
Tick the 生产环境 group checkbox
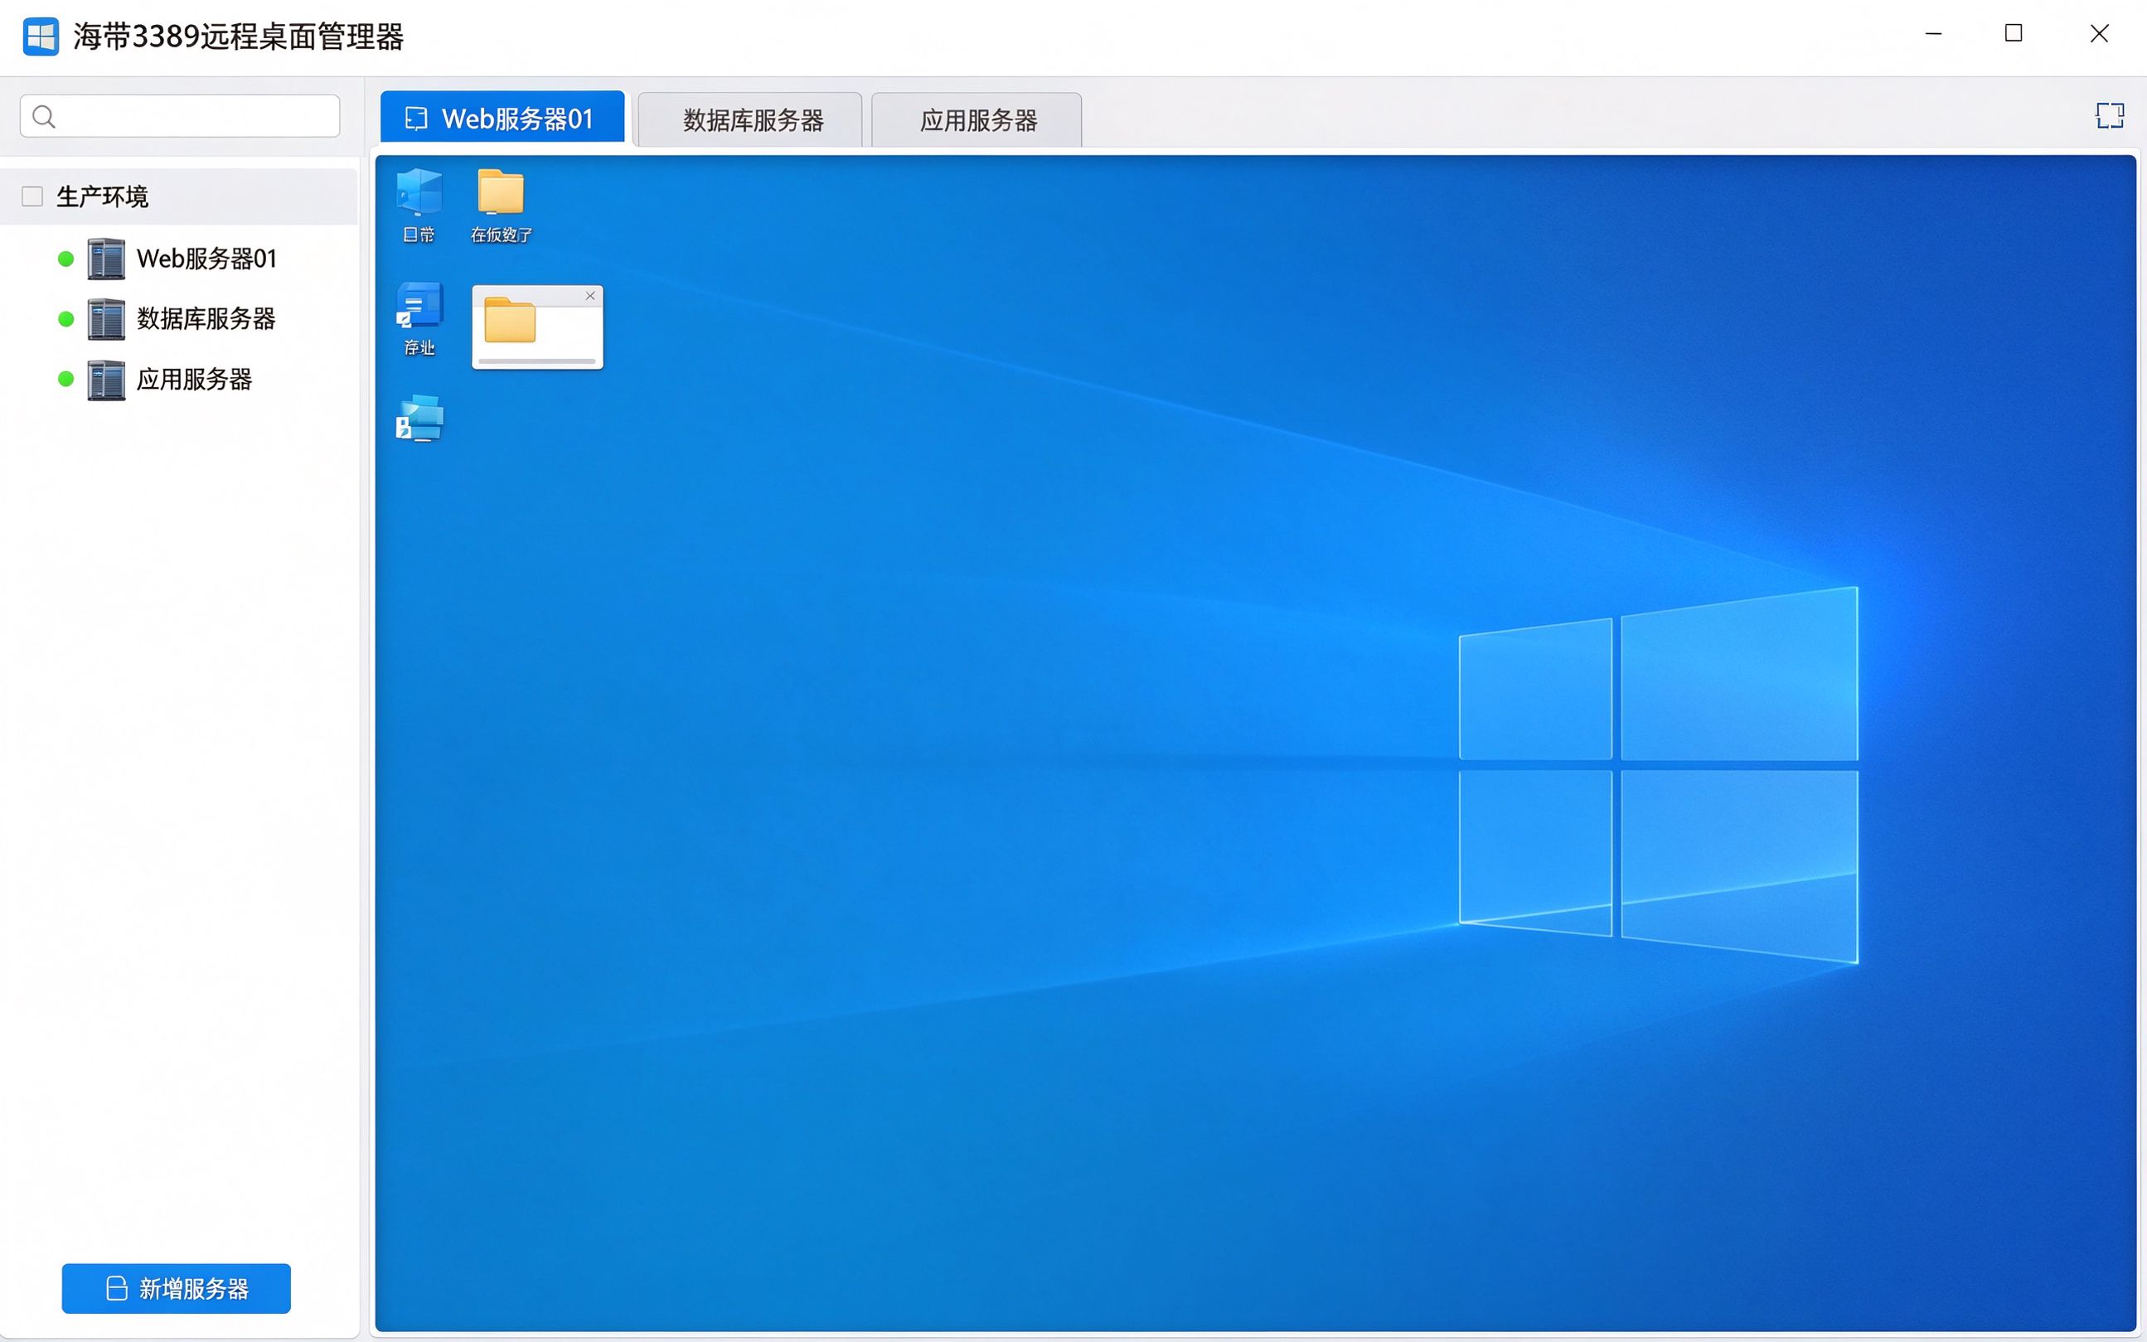point(32,196)
